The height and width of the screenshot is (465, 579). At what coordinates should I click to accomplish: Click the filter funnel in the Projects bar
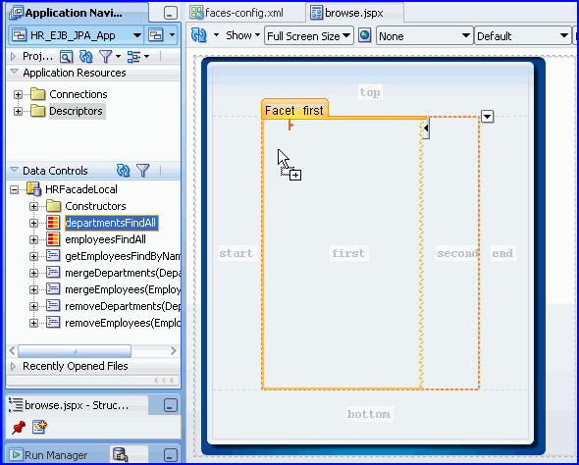106,57
